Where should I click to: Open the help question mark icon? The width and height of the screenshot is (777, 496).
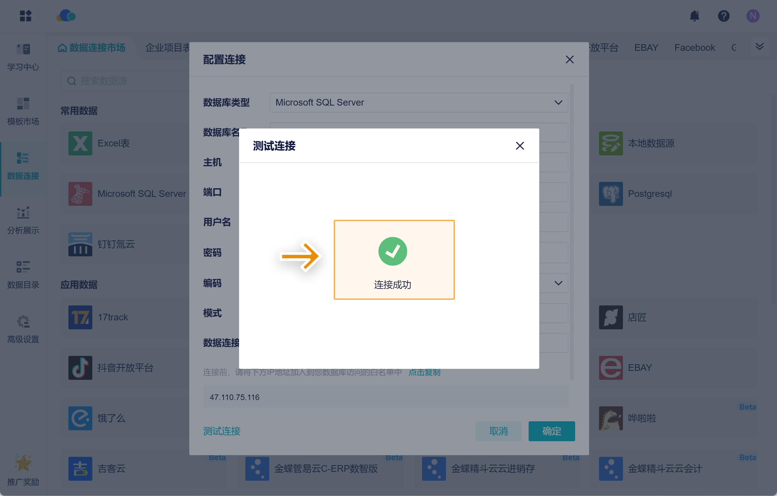pyautogui.click(x=724, y=16)
